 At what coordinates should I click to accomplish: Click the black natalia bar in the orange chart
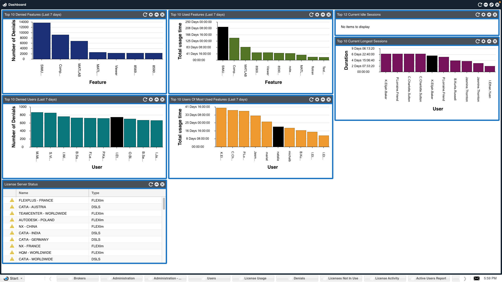(278, 137)
